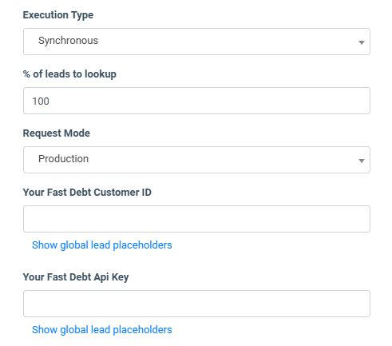Place cursor in empty Api Key box
This screenshot has width=392, height=346.
point(196,304)
